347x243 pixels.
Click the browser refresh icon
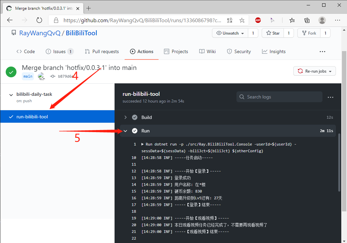click(39, 20)
